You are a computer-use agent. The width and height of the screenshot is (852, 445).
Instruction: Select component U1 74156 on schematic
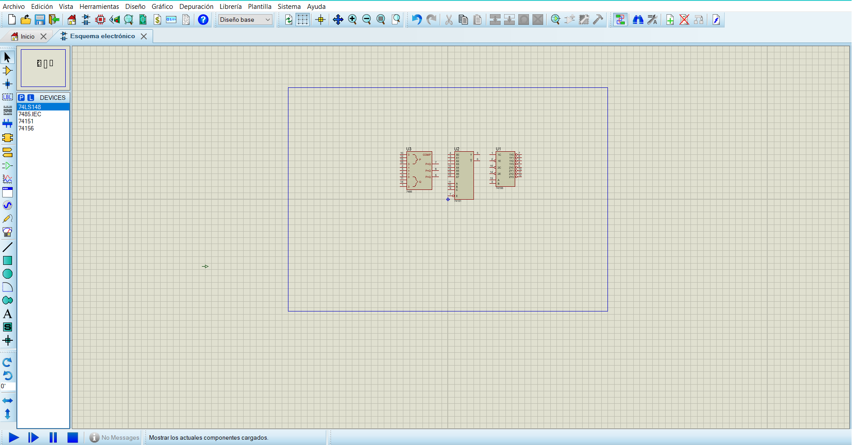(505, 169)
